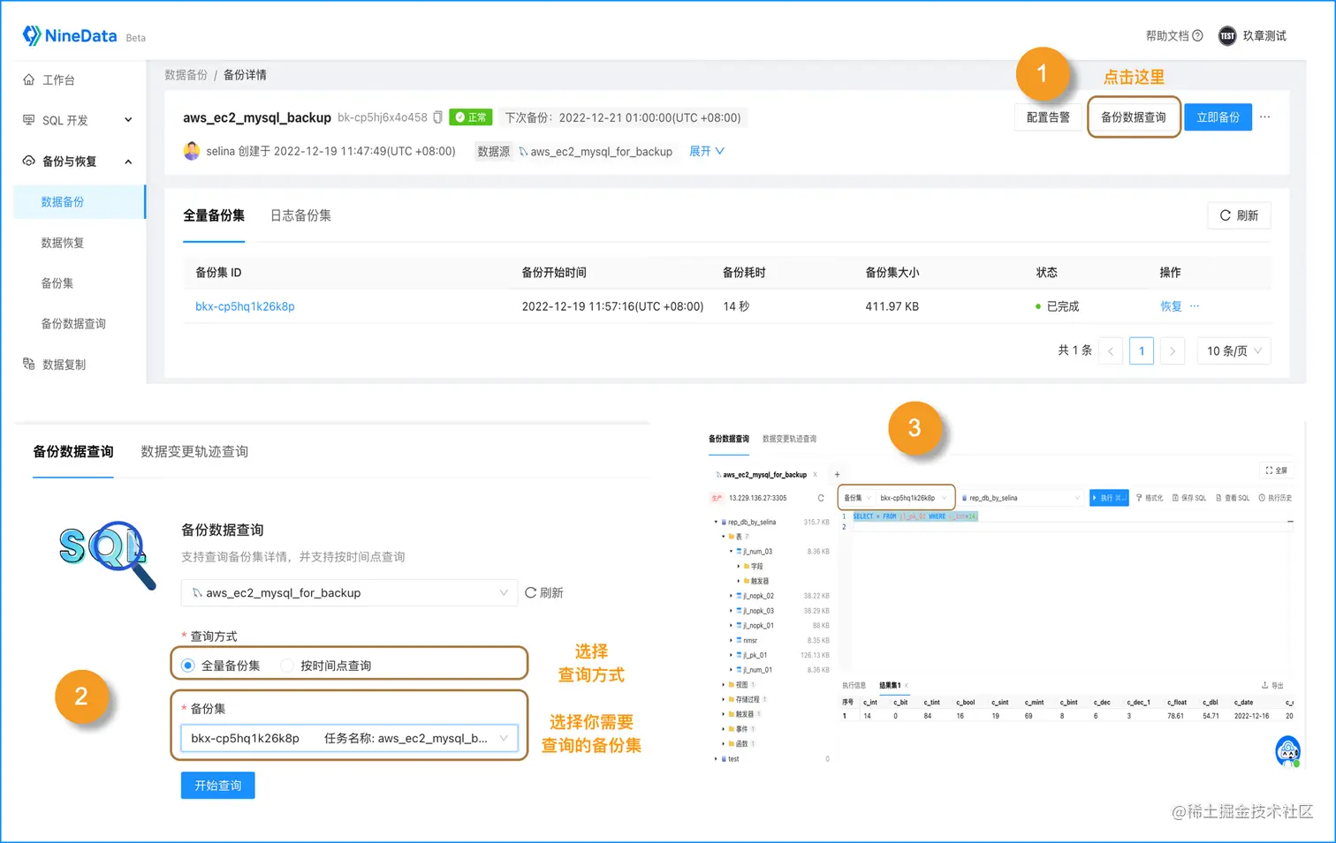Open the 数据变更轨迹查询 tab
The width and height of the screenshot is (1336, 843).
coord(193,451)
